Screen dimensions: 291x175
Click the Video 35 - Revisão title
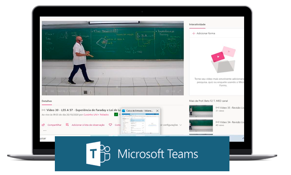(x=229, y=107)
